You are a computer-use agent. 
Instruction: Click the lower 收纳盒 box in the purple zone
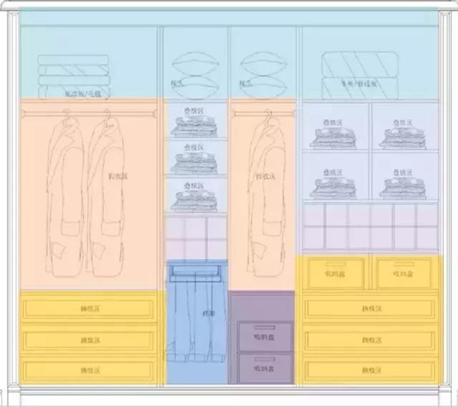tap(265, 368)
